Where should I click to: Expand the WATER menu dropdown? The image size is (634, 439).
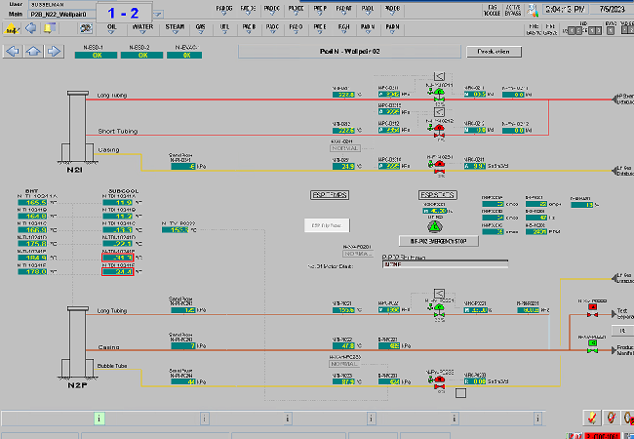point(142,28)
